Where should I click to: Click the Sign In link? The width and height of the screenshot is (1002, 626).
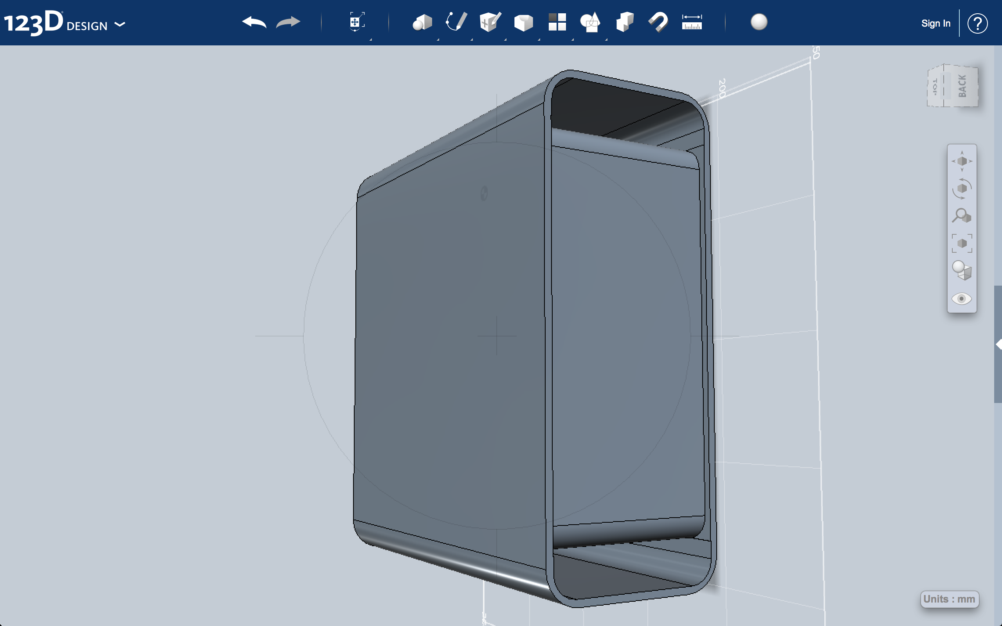[x=936, y=23]
